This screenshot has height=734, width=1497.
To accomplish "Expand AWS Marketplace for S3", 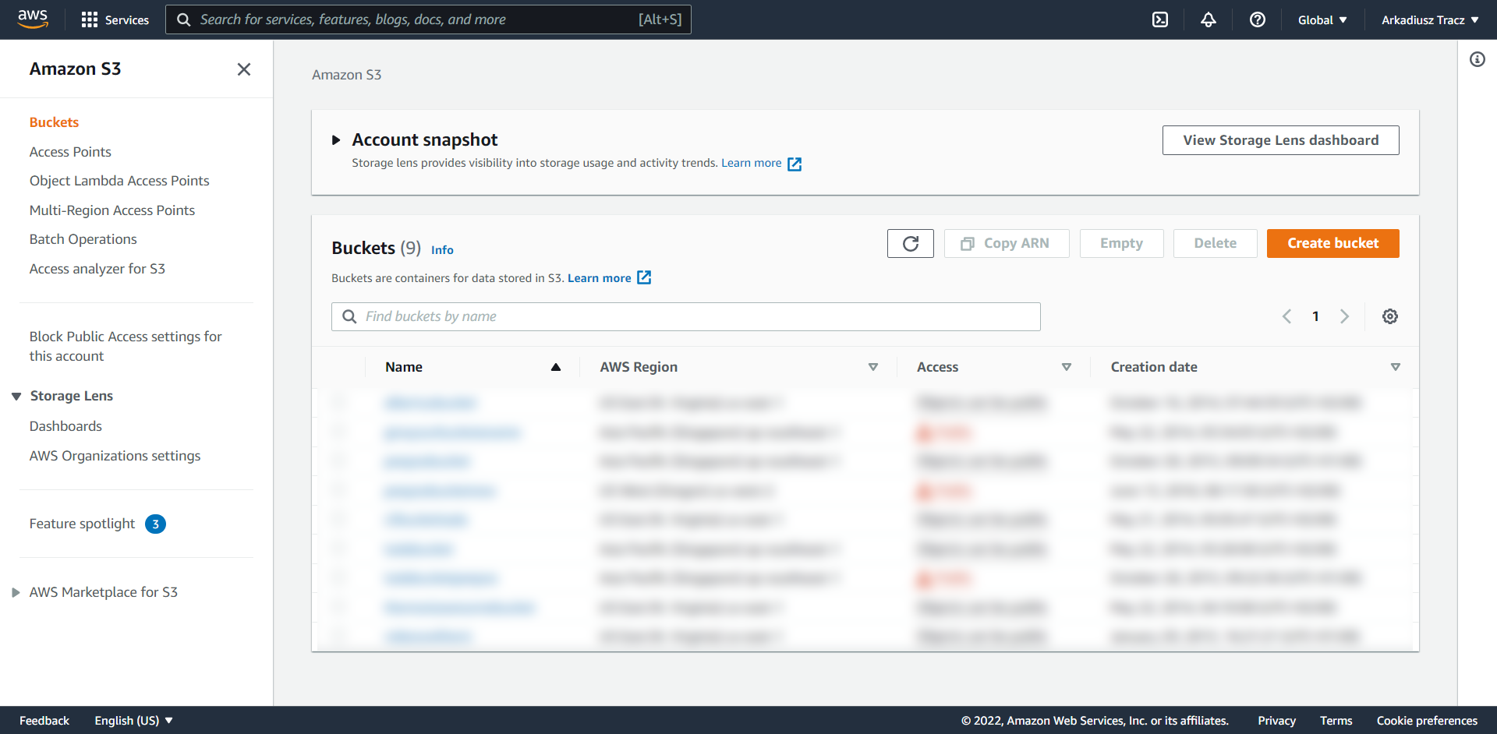I will coord(16,593).
